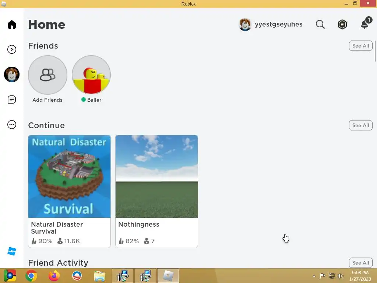Image resolution: width=377 pixels, height=283 pixels.
Task: Click the 11.6K players count
Action: pyautogui.click(x=72, y=241)
